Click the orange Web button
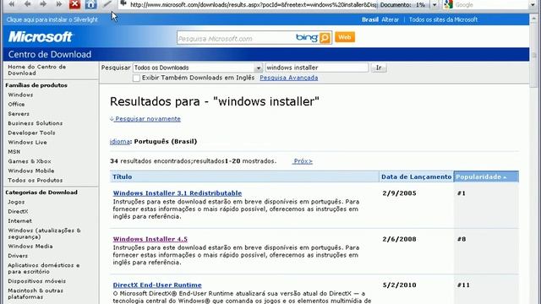Image resolution: width=541 pixels, height=304 pixels. click(x=344, y=37)
